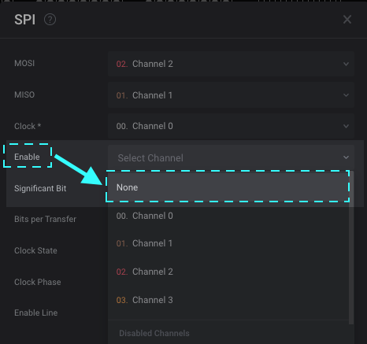This screenshot has width=367, height=344.
Task: Choose 02. Channel 2 from the list
Action: tap(228, 272)
